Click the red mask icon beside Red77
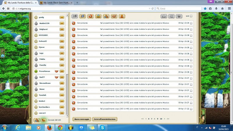The width and height of the screenshot is (233, 131). click(57, 77)
